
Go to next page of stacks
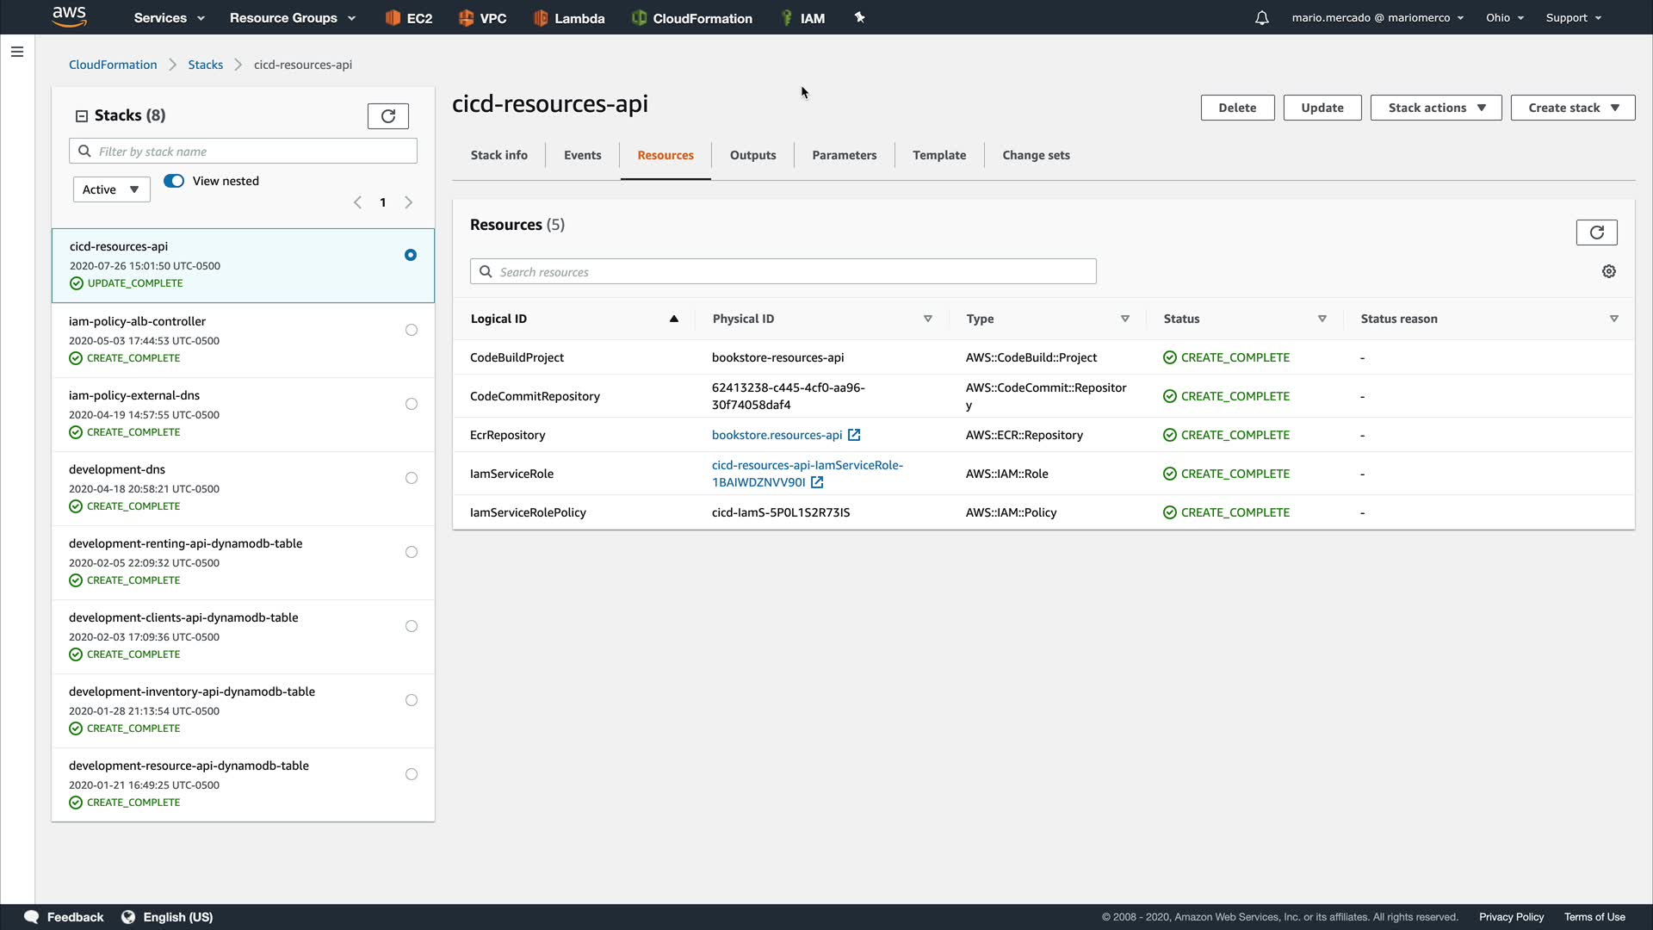click(409, 202)
